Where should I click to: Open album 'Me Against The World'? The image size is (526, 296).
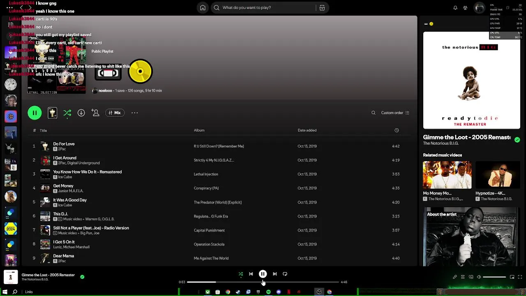tap(211, 258)
